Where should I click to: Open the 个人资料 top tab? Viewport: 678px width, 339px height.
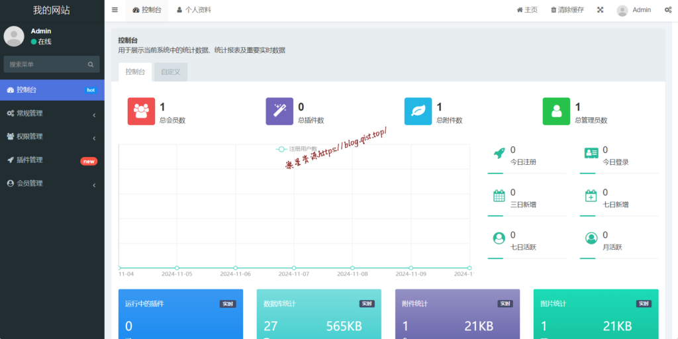[x=193, y=10]
